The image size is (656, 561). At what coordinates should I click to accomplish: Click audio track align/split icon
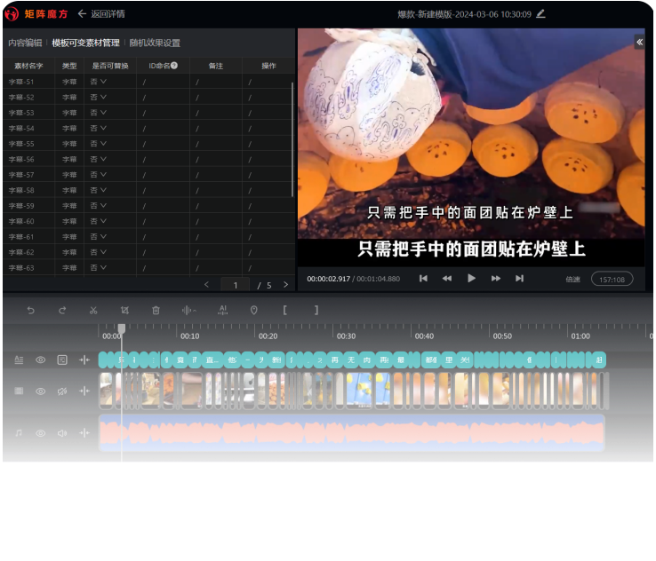84,433
